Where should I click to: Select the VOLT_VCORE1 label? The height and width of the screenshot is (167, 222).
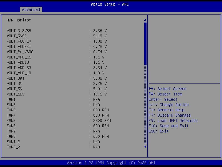pos(19,46)
